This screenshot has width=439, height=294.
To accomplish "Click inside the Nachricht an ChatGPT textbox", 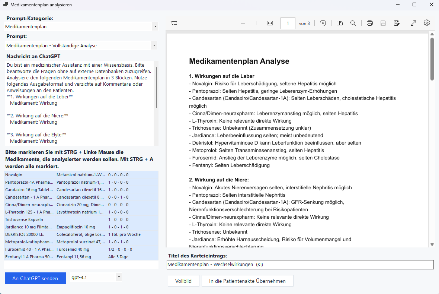I will 79,103.
